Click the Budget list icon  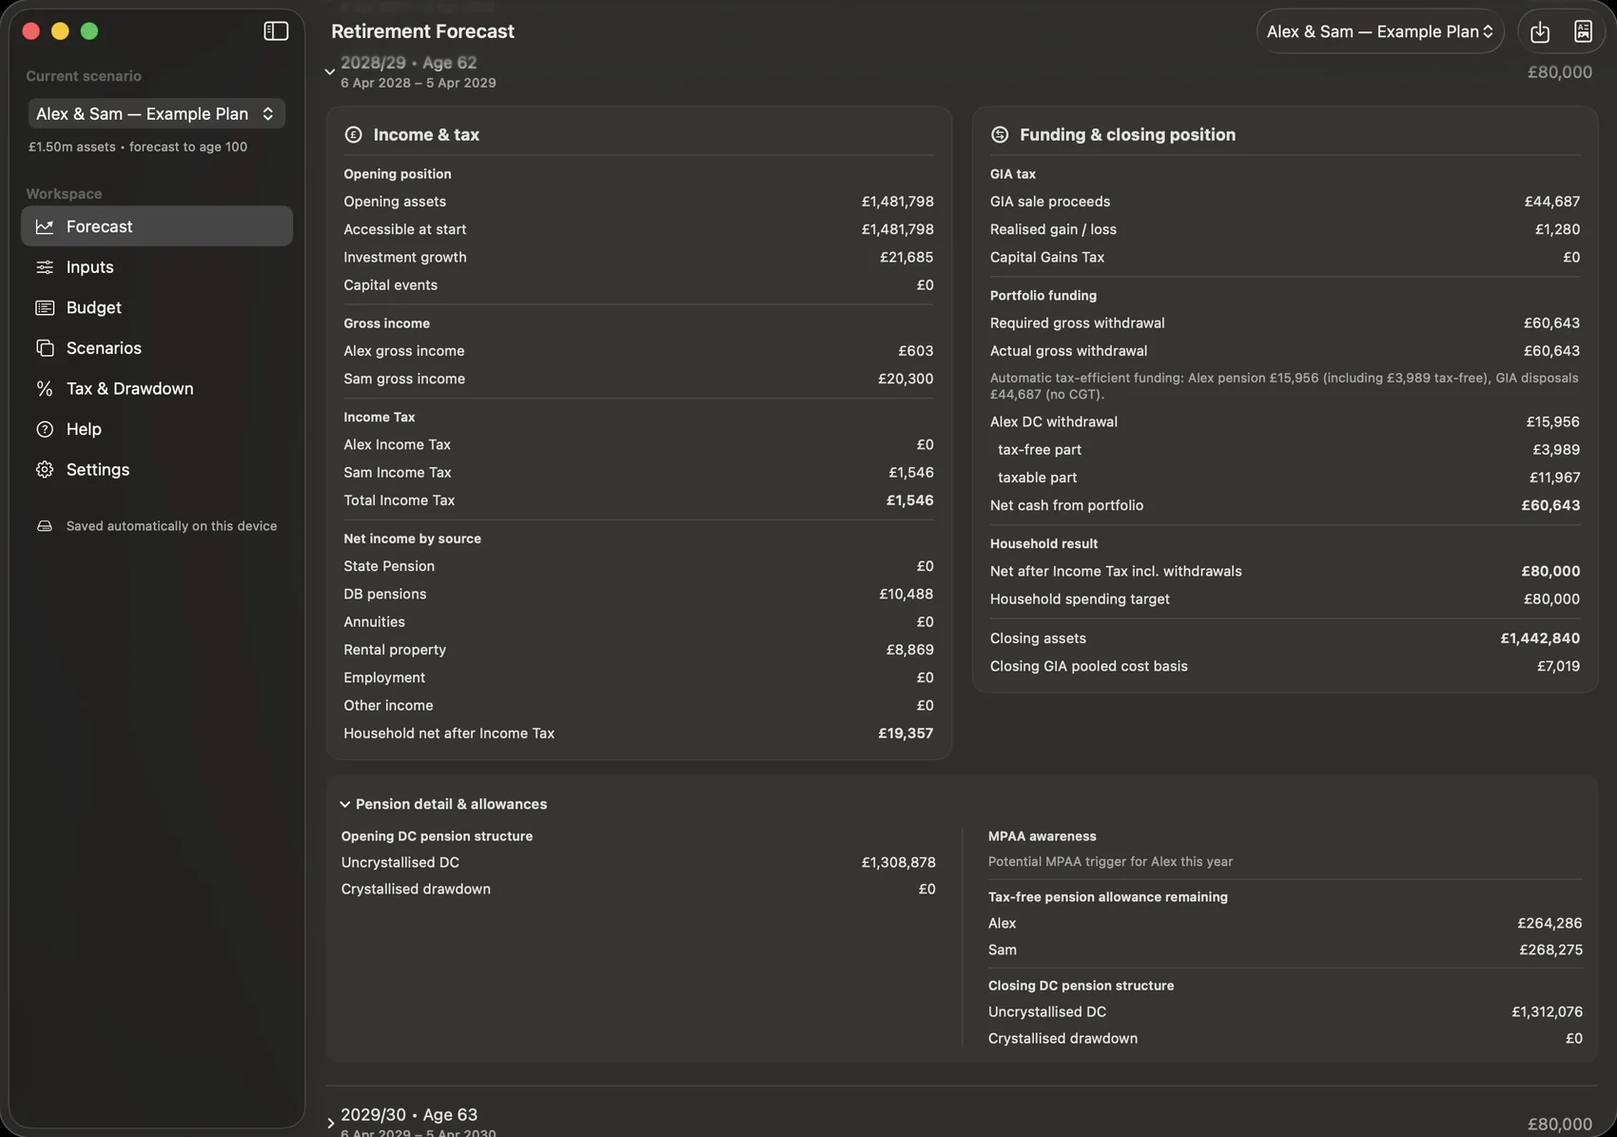[x=45, y=307]
